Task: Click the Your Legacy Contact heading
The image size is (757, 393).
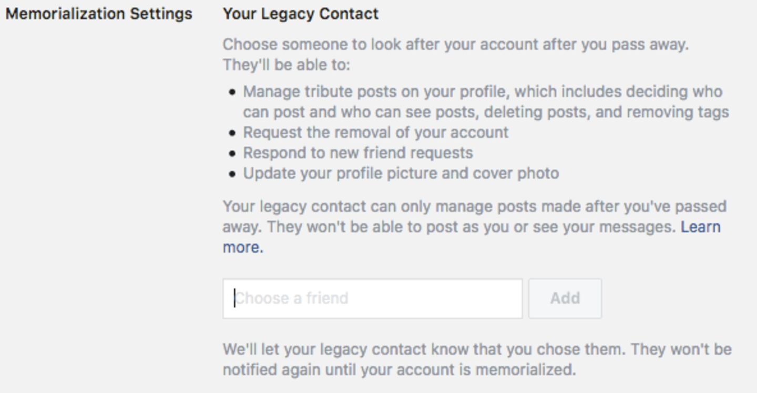Action: coord(300,14)
